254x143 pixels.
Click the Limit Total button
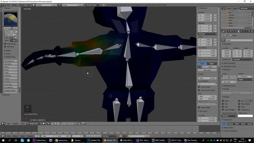11,84
